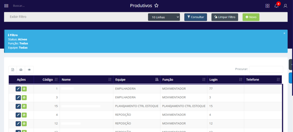Open the notifications bell
Screen dimensions: 293x132
[x=276, y=6]
